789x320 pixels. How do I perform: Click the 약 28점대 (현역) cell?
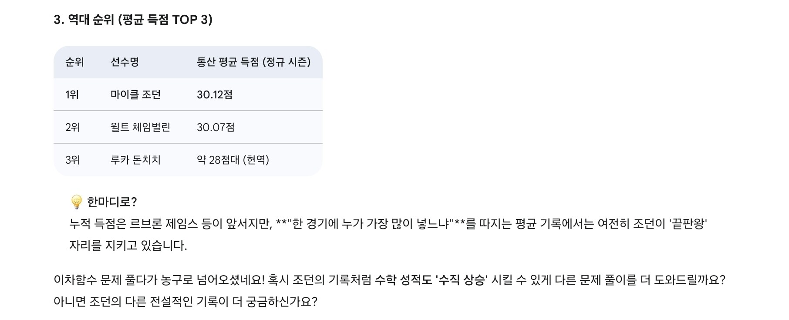click(x=233, y=160)
